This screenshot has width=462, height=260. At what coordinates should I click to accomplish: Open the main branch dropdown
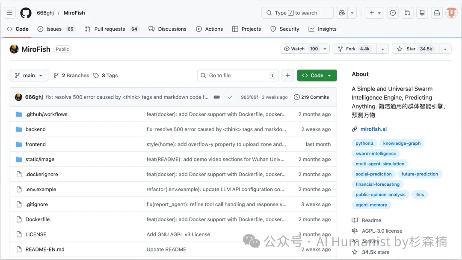[29, 76]
